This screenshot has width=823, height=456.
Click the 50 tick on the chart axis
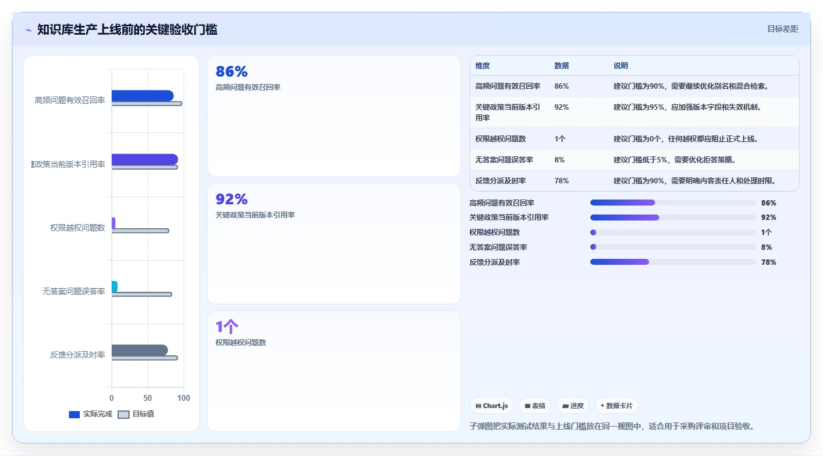click(x=148, y=398)
